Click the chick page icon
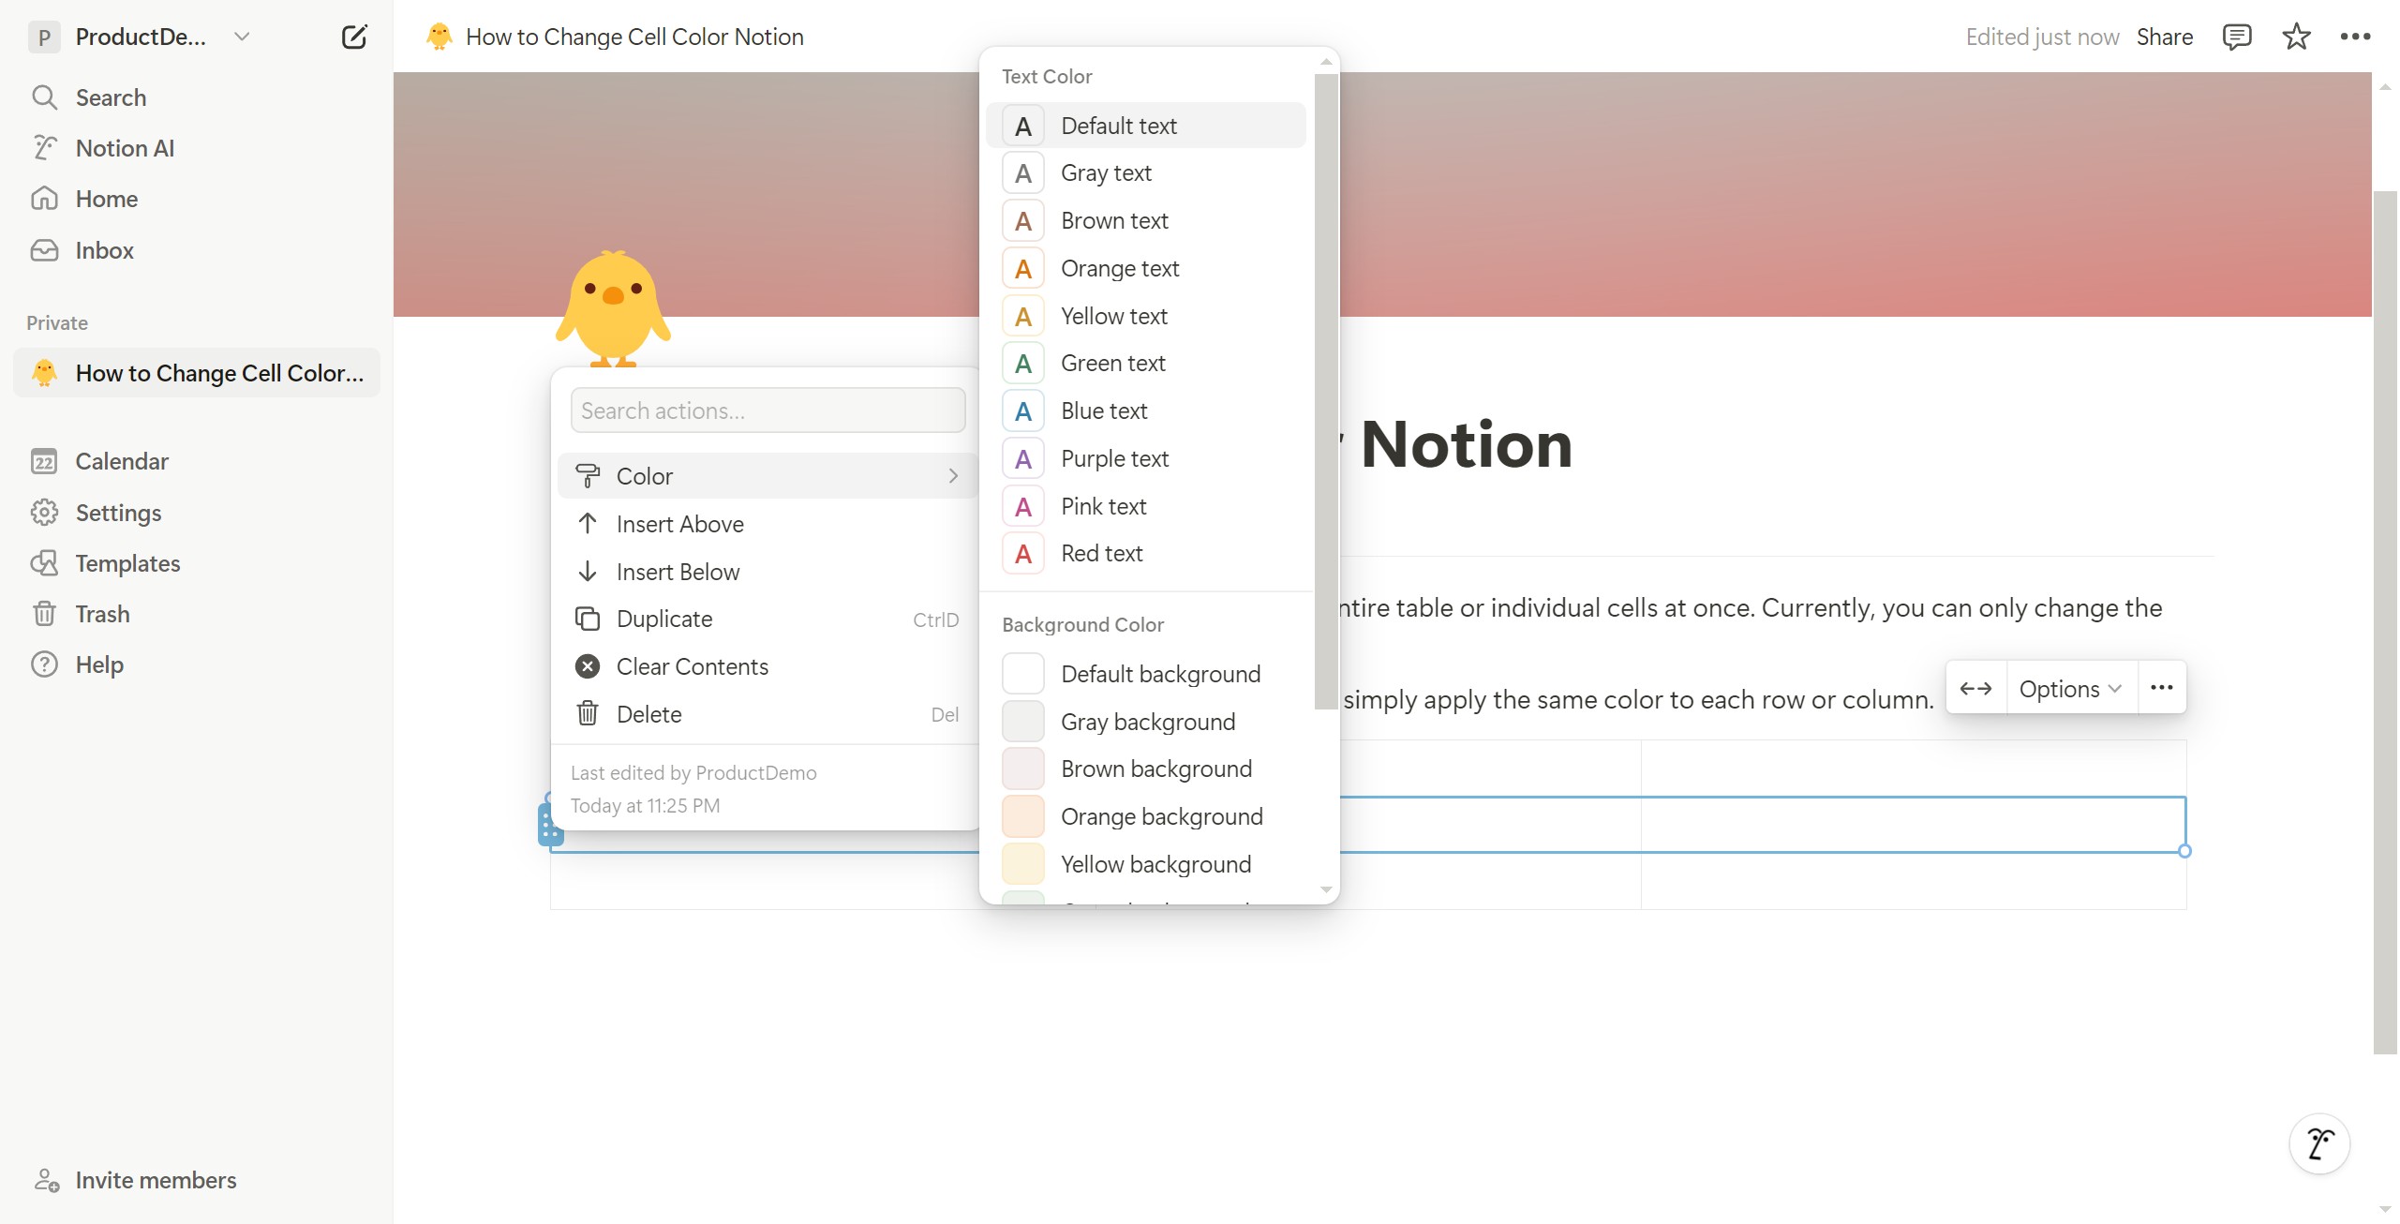Viewport: 2400px width, 1224px height. pos(613,307)
